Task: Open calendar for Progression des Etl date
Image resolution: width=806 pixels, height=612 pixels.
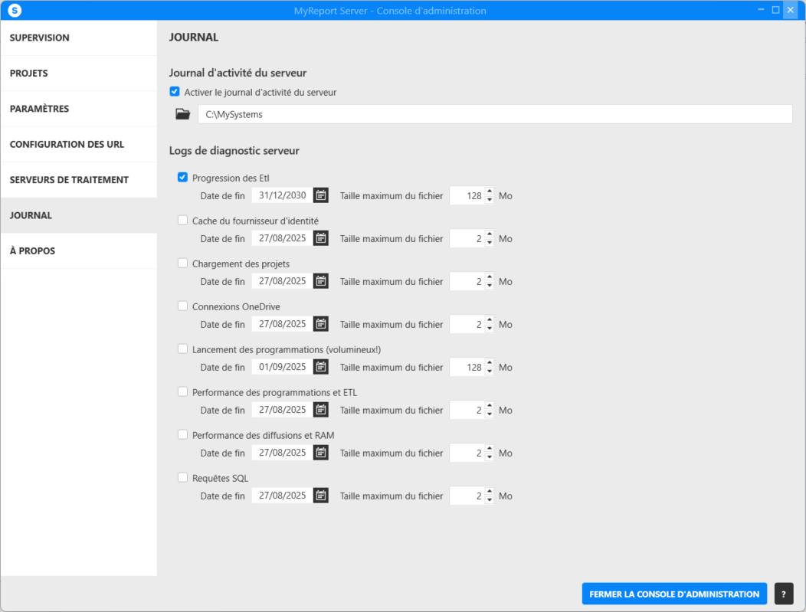Action: [x=321, y=195]
